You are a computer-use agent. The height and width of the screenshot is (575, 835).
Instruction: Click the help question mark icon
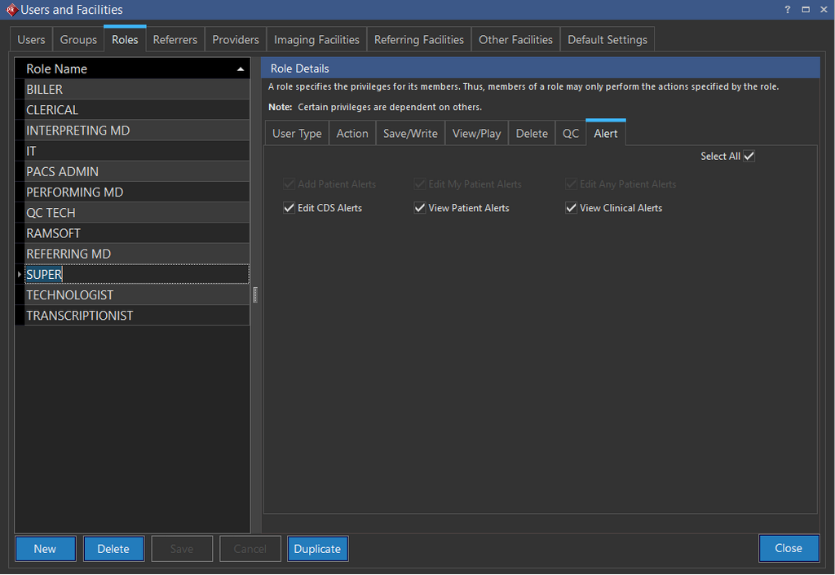click(x=787, y=10)
